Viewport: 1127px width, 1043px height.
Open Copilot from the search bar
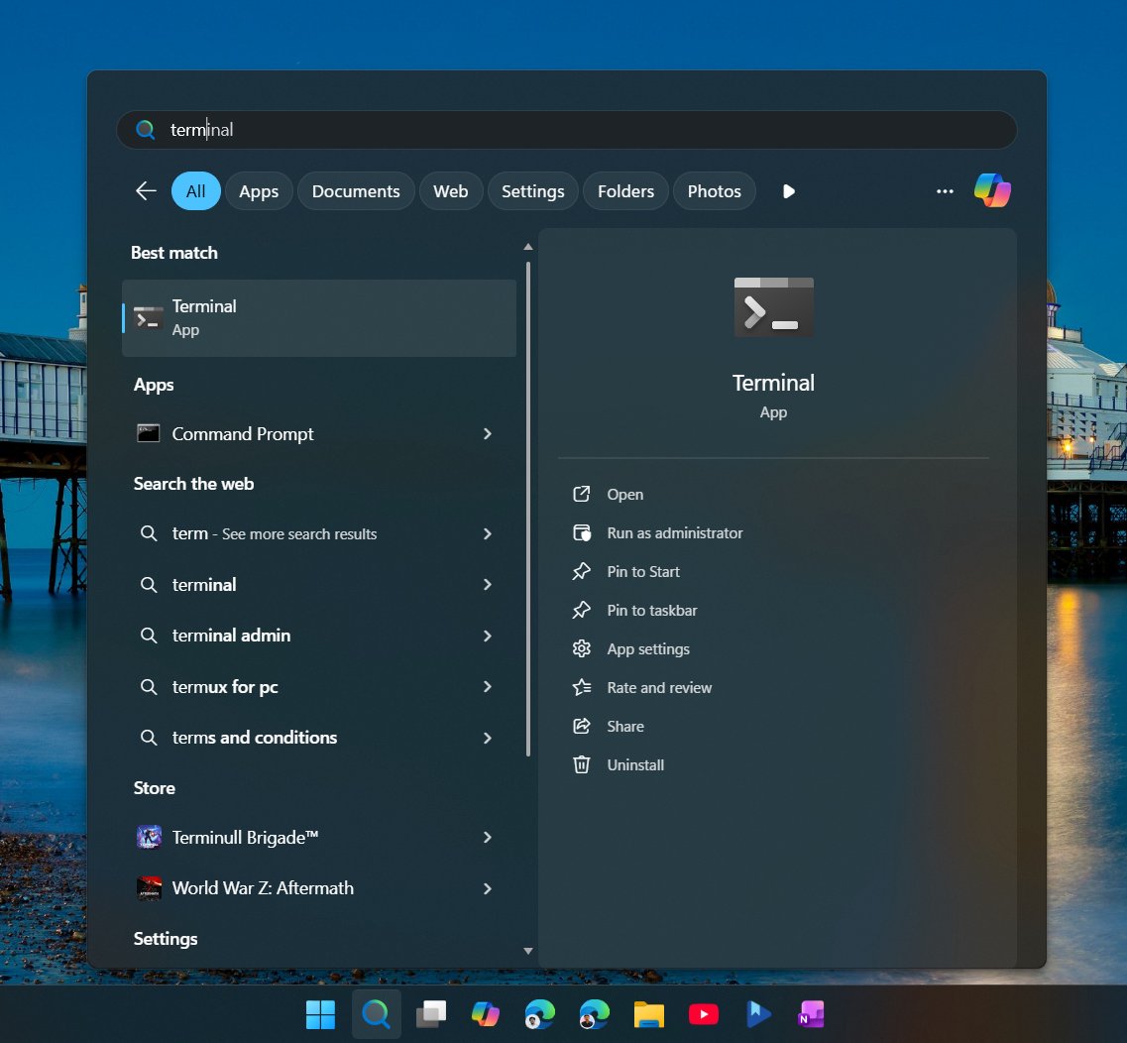point(992,190)
